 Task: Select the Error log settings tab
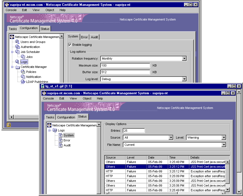(84, 37)
